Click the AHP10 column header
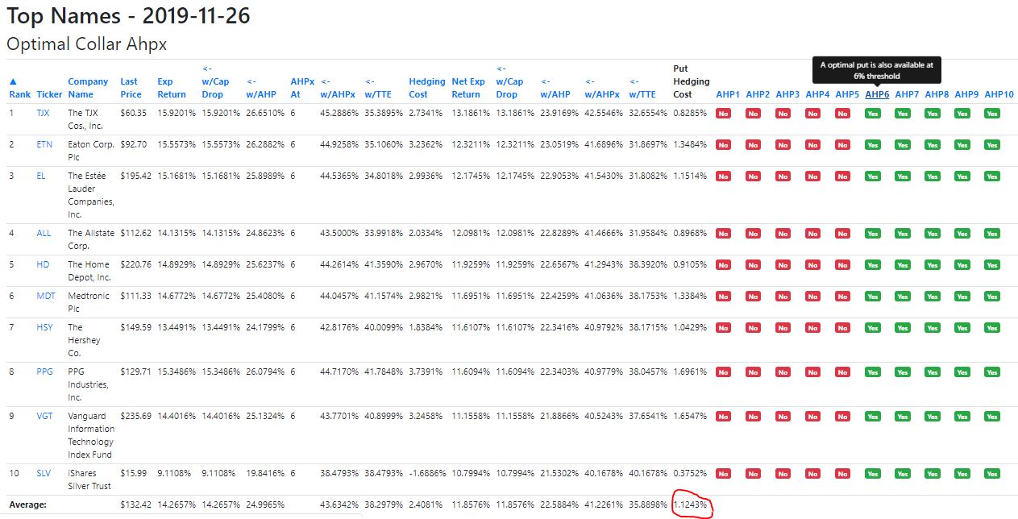 click(999, 94)
